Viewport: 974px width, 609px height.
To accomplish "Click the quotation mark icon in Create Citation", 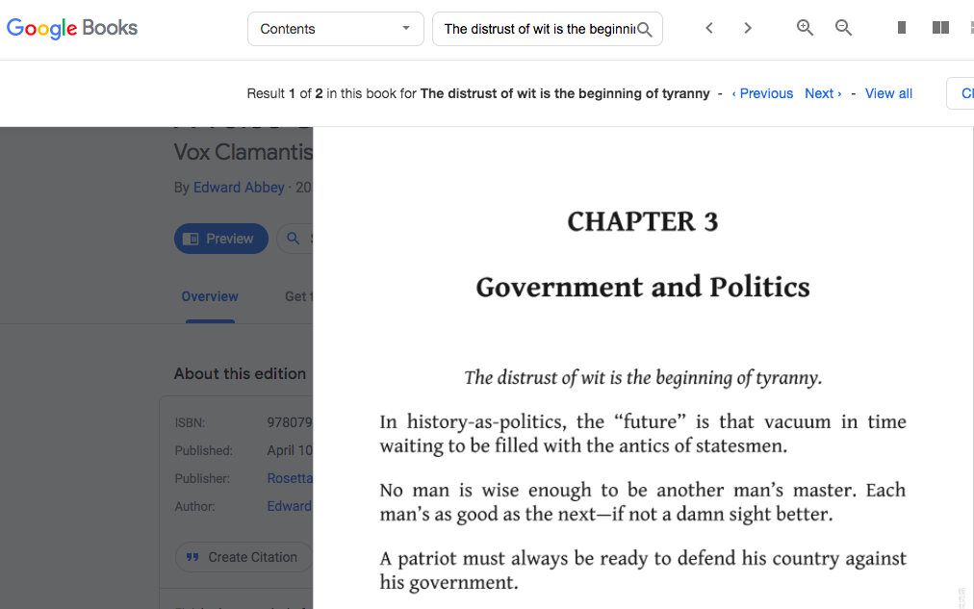I will tap(192, 557).
